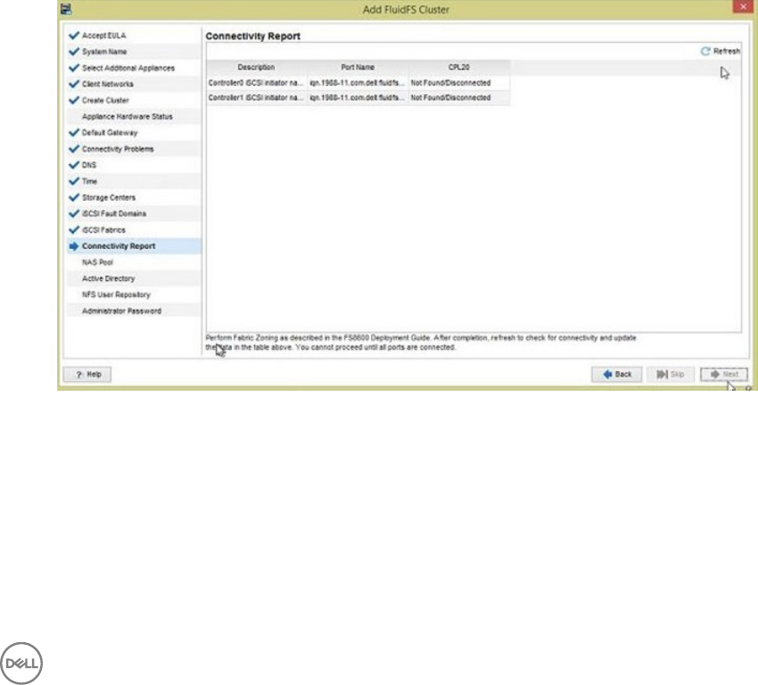758x685 pixels.
Task: Close the Add FluidFS Cluster window
Action: point(743,7)
